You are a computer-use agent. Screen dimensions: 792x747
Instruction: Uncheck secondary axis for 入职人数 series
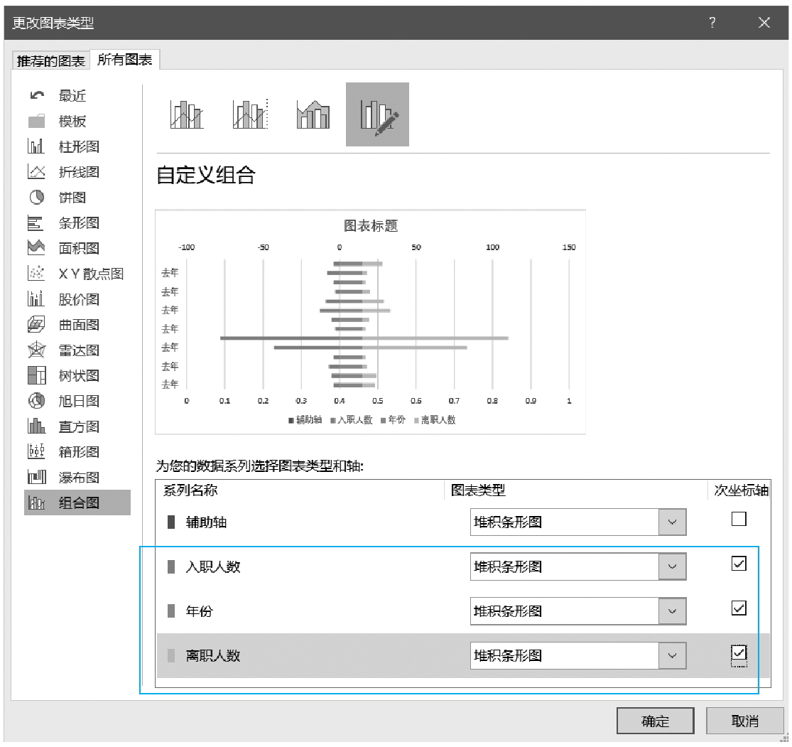click(x=739, y=564)
